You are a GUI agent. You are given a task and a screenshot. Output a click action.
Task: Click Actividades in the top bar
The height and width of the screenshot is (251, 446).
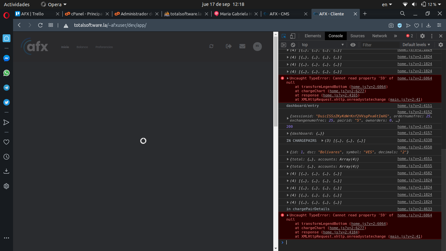tap(17, 4)
